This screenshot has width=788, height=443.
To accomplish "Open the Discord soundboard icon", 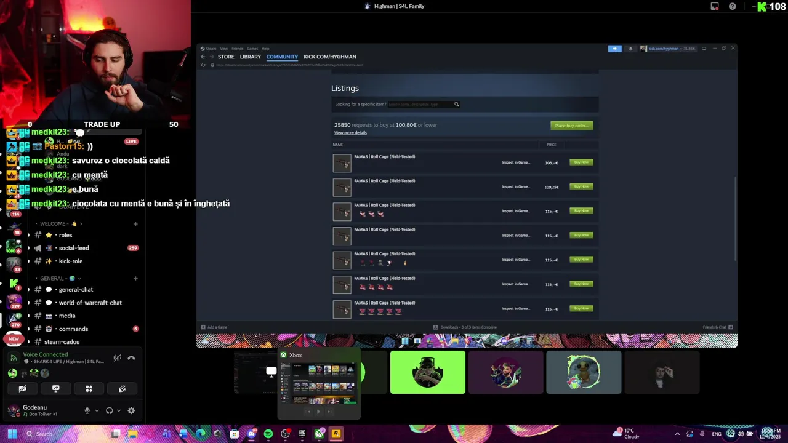I will click(123, 389).
